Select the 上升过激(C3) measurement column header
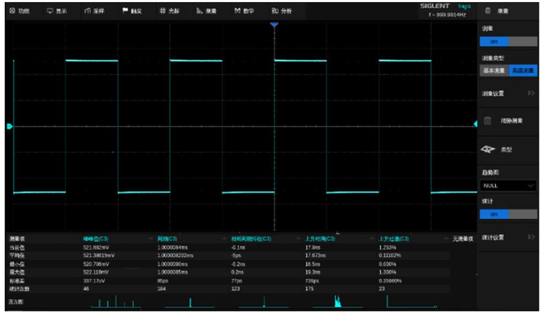542x315 pixels. 394,238
